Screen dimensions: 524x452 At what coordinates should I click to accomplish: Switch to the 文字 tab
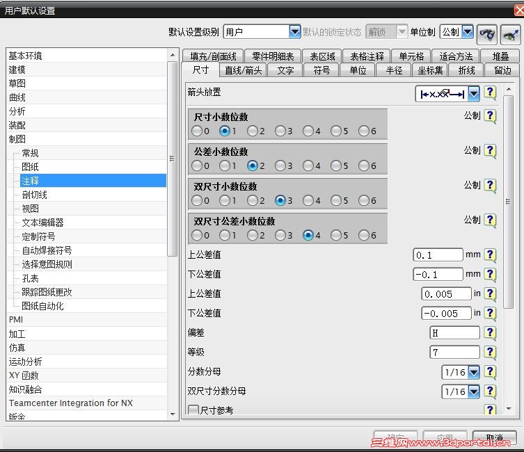(285, 70)
